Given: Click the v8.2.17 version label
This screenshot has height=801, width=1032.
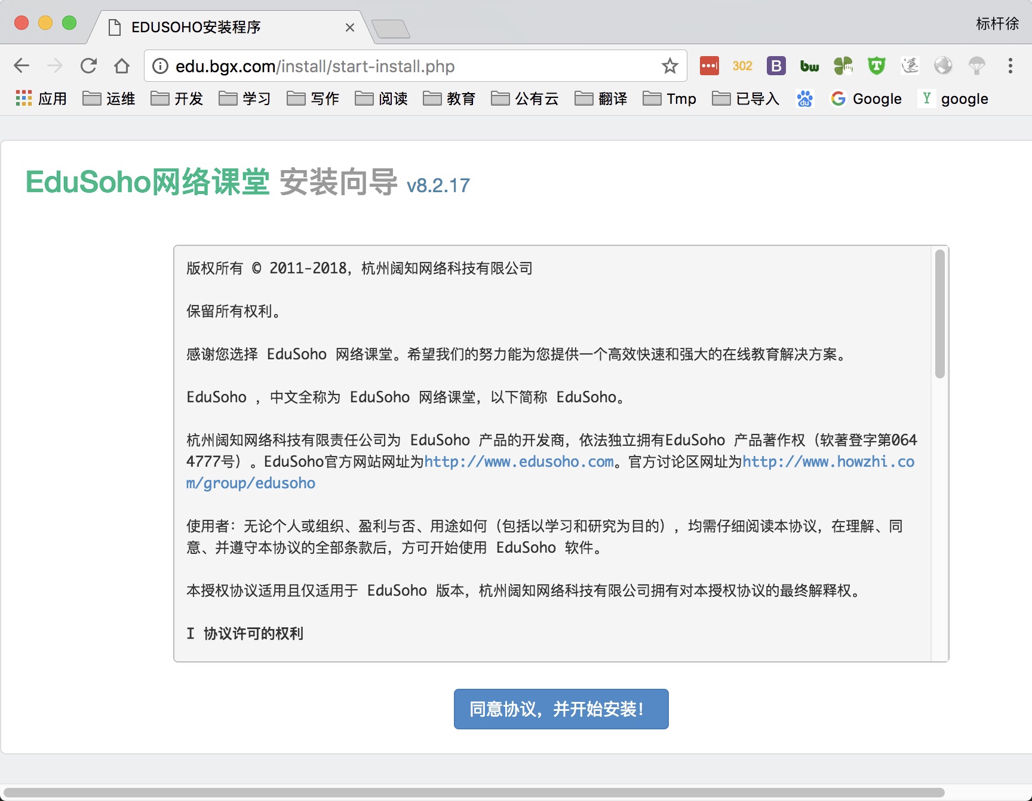Looking at the screenshot, I should tap(438, 186).
